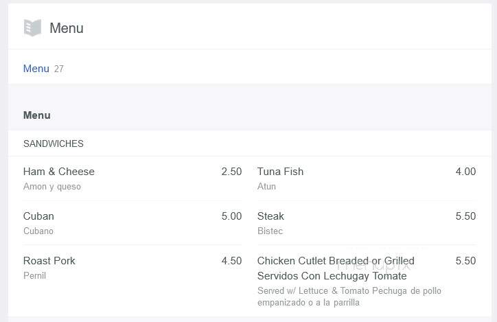The height and width of the screenshot is (322, 497).
Task: Click the menu book icon
Action: (32, 28)
